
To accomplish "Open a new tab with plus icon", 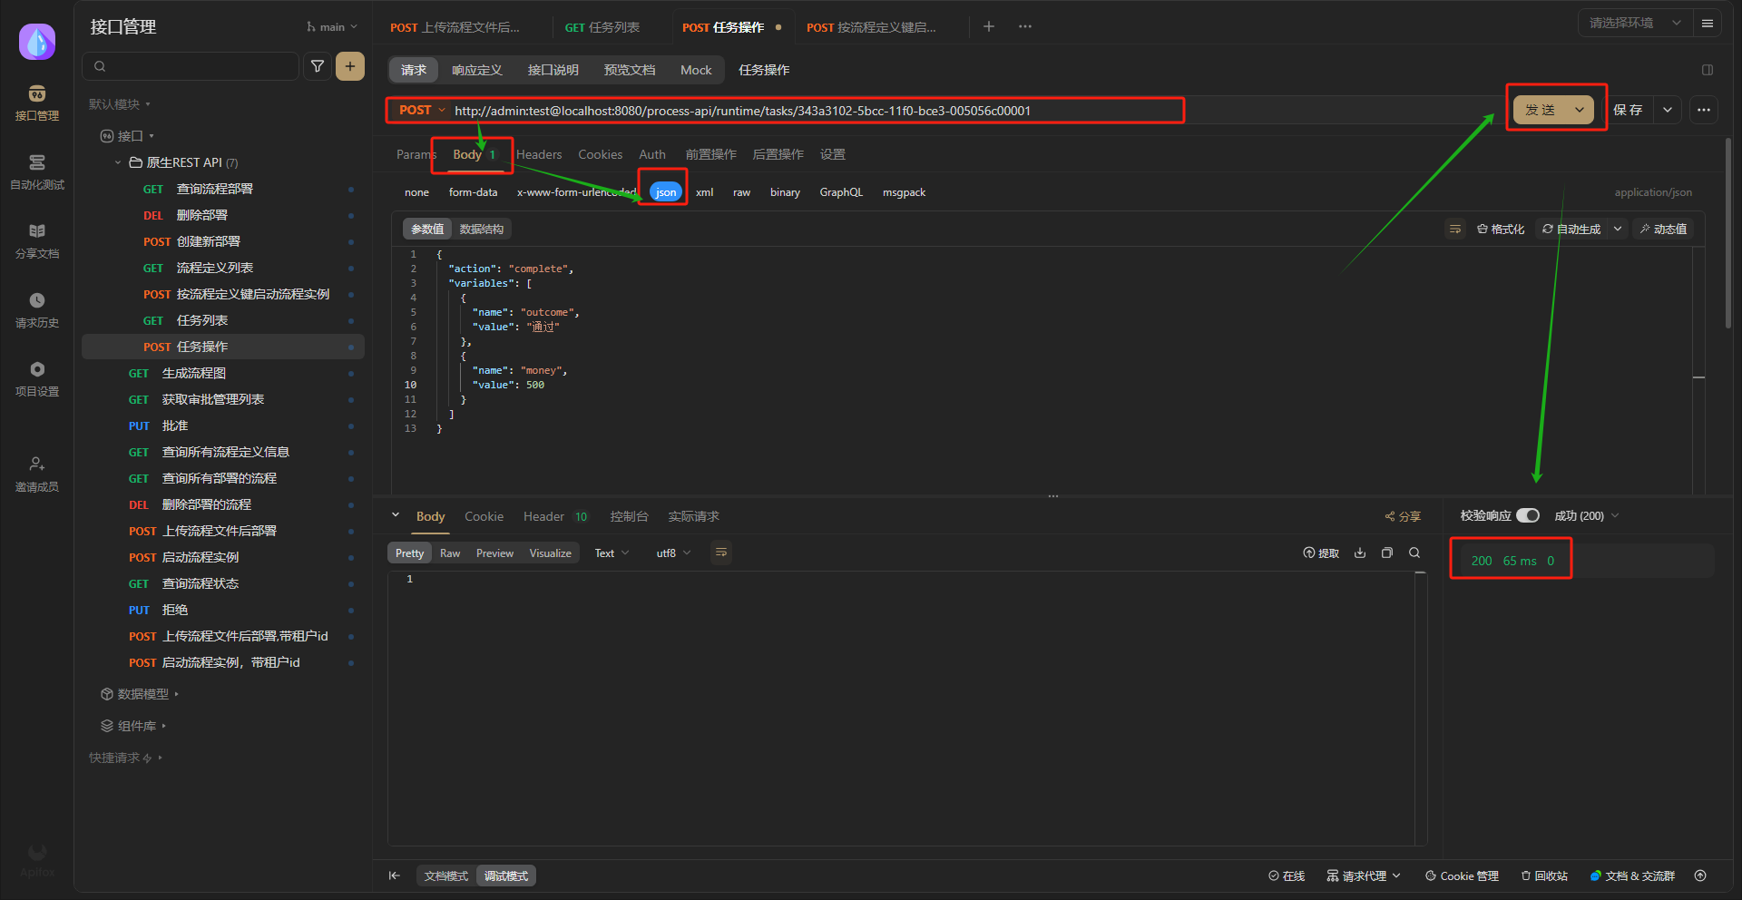I will pyautogui.click(x=989, y=26).
